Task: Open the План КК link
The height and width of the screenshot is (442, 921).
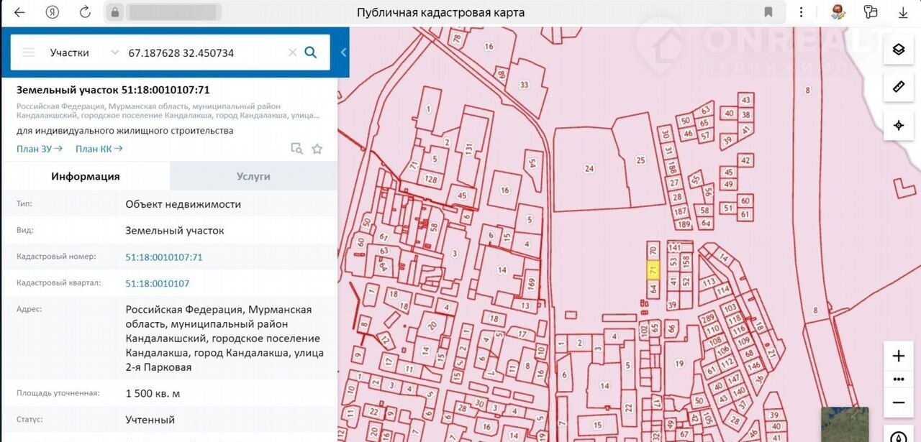Action: pyautogui.click(x=99, y=149)
